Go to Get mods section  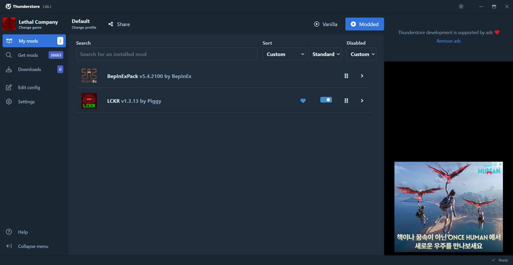tap(34, 55)
